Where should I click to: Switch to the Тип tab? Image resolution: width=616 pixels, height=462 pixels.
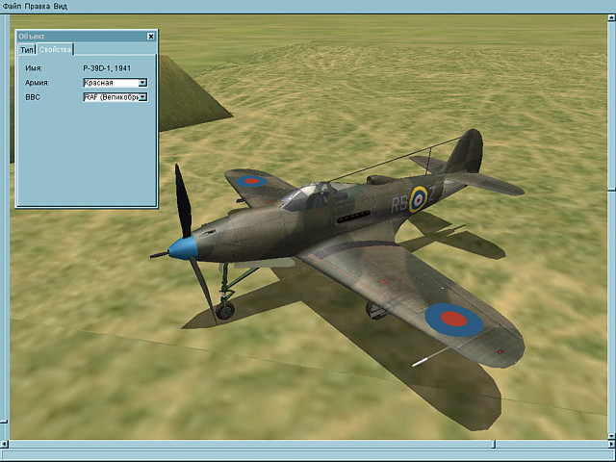[x=27, y=50]
